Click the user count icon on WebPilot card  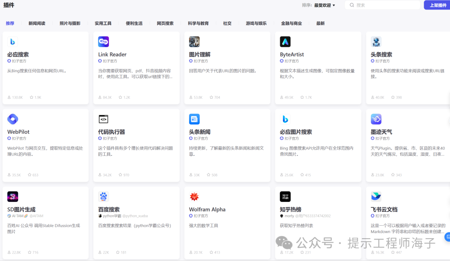point(9,175)
